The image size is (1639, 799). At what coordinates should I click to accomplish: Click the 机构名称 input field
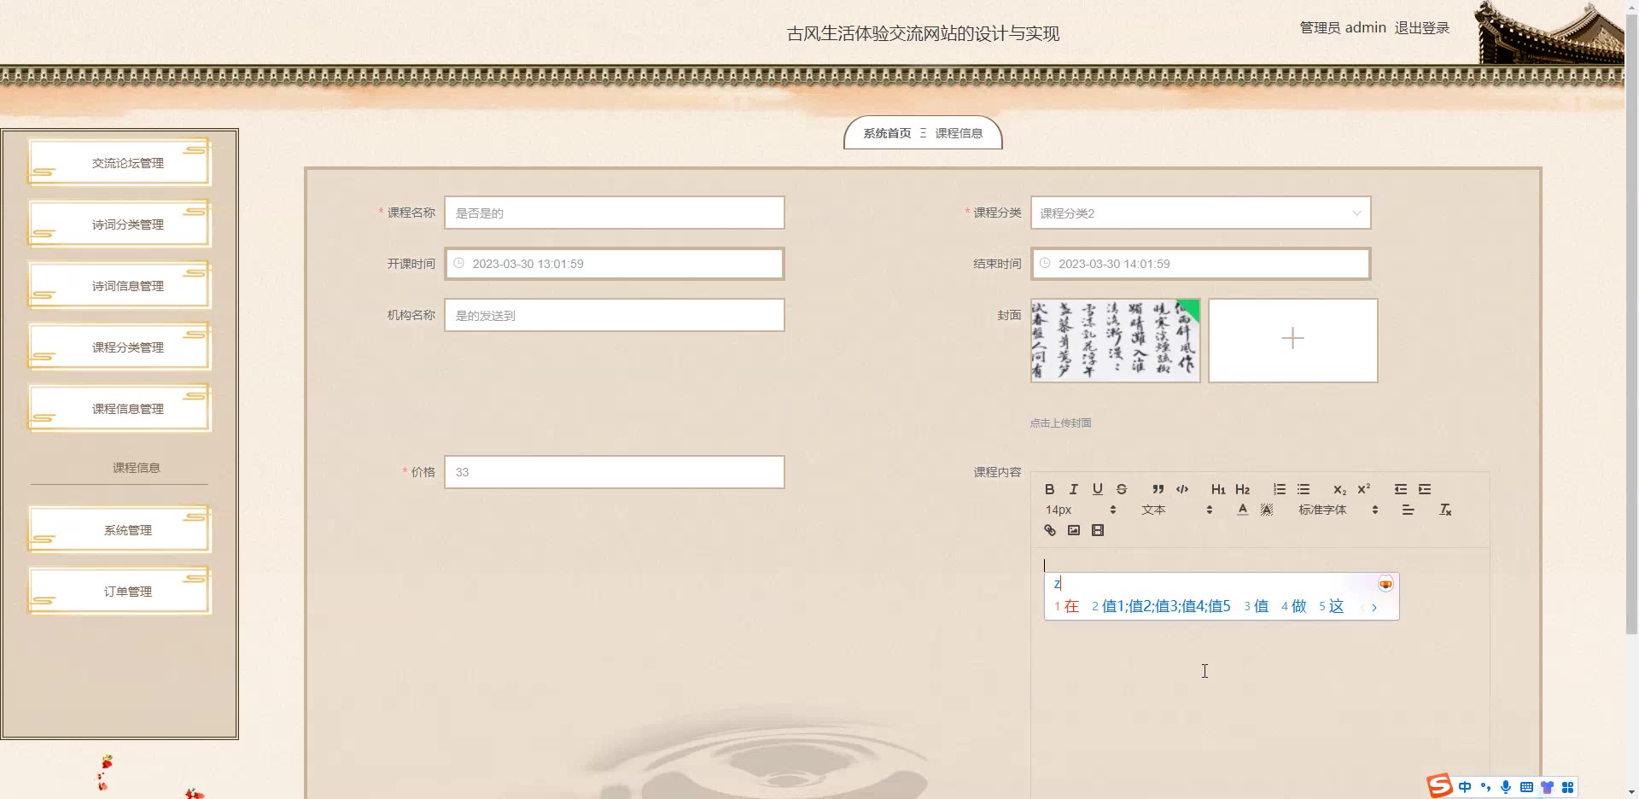[614, 315]
